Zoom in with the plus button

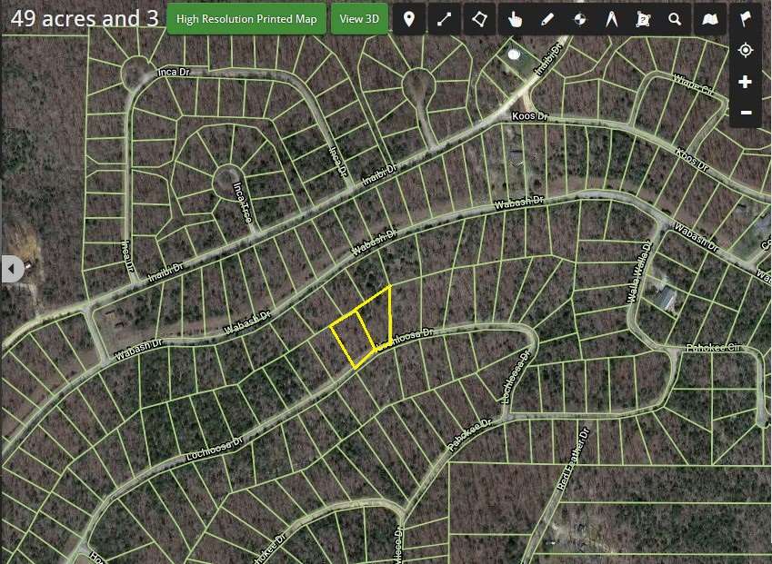(x=746, y=82)
